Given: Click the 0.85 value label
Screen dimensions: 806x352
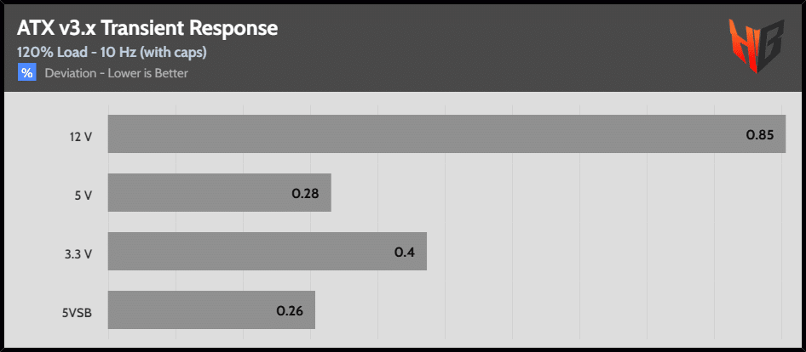Looking at the screenshot, I should click(x=760, y=135).
